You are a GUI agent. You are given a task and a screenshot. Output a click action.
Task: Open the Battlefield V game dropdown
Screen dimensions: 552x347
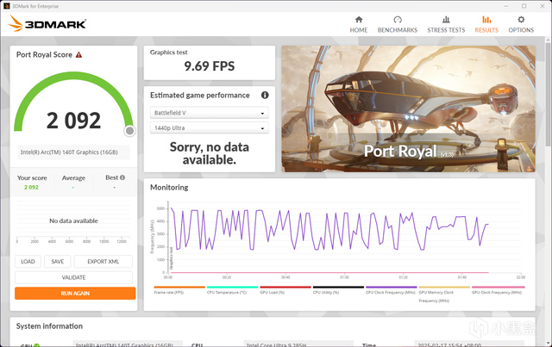coord(209,113)
